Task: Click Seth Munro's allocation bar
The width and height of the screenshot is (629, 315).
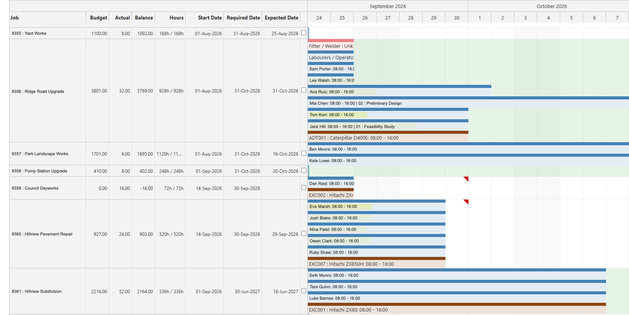Action: pos(457,274)
